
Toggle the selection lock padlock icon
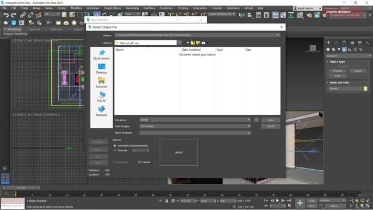coord(167,201)
